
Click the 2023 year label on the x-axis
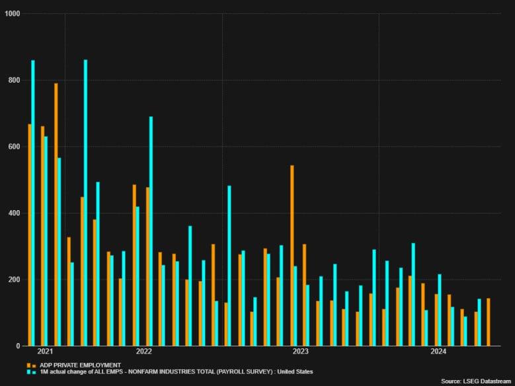tap(301, 352)
